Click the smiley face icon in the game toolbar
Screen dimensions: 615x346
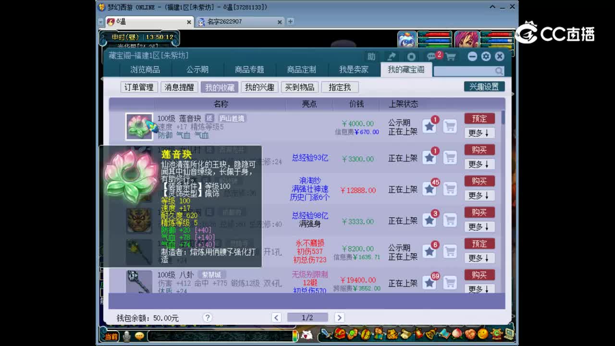pyautogui.click(x=483, y=334)
